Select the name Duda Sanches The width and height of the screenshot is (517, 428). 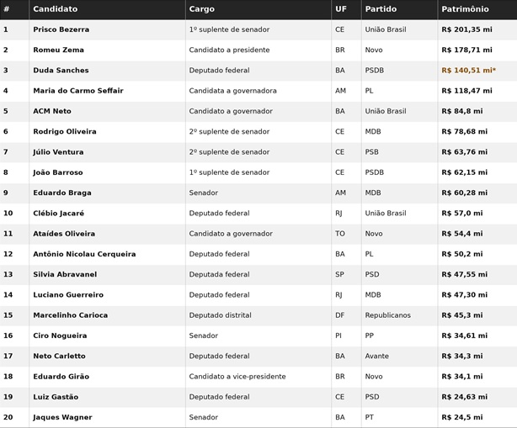click(x=61, y=70)
